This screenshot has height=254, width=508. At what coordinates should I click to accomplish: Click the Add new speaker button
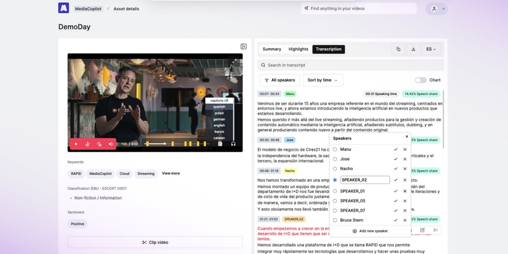(x=370, y=231)
